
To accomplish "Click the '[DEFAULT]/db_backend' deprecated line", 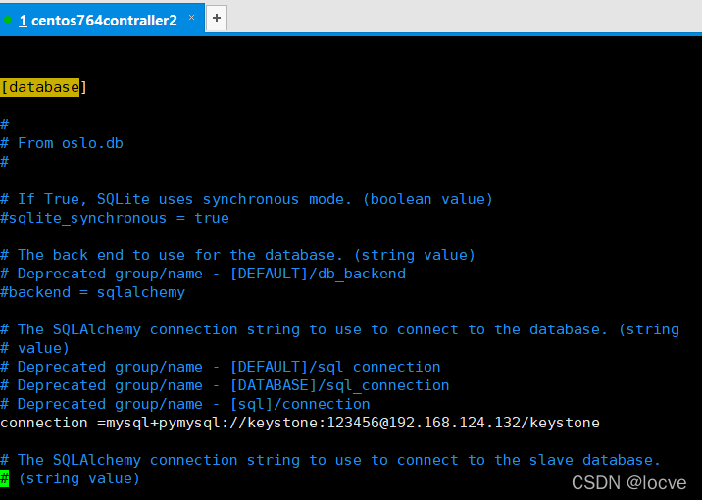I will coord(203,274).
